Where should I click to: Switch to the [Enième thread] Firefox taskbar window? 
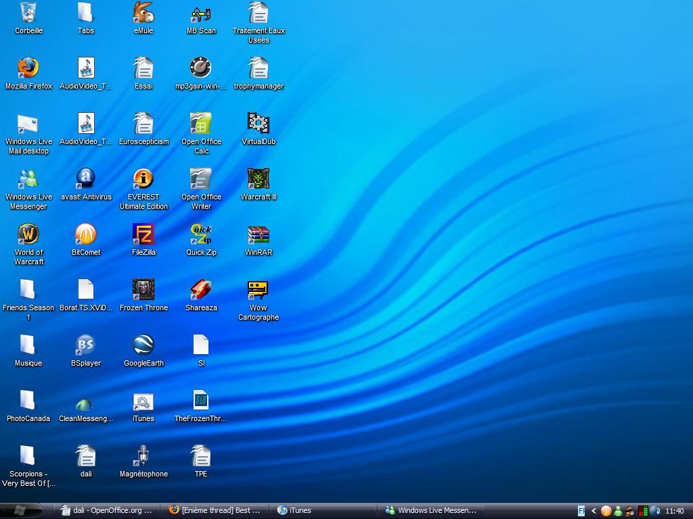[215, 511]
